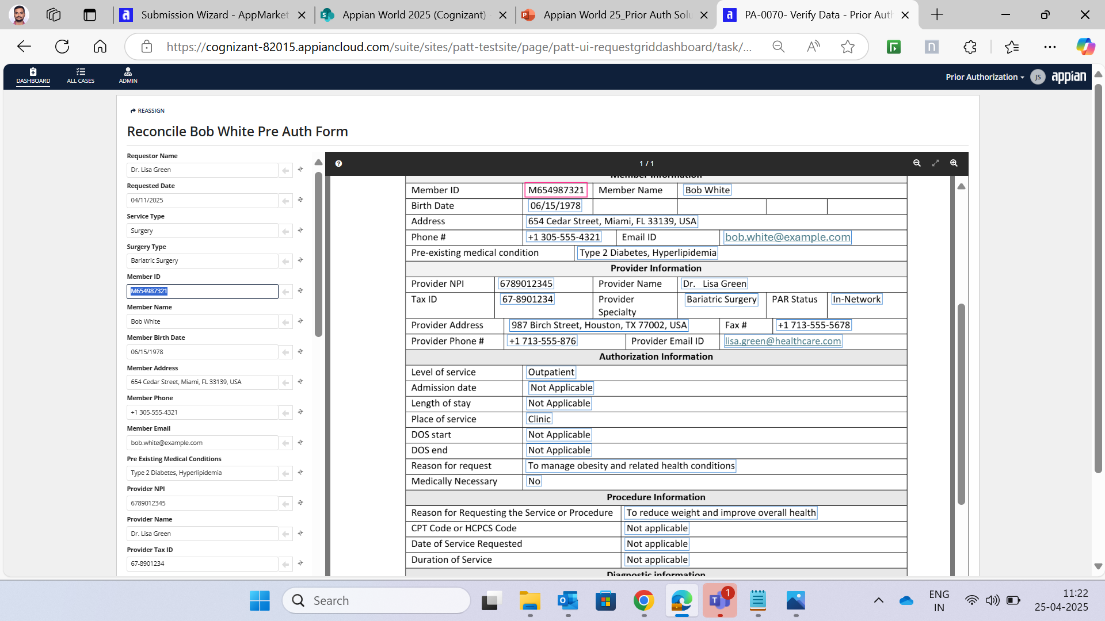Zoom in the document viewer
Image resolution: width=1105 pixels, height=621 pixels.
click(x=954, y=163)
